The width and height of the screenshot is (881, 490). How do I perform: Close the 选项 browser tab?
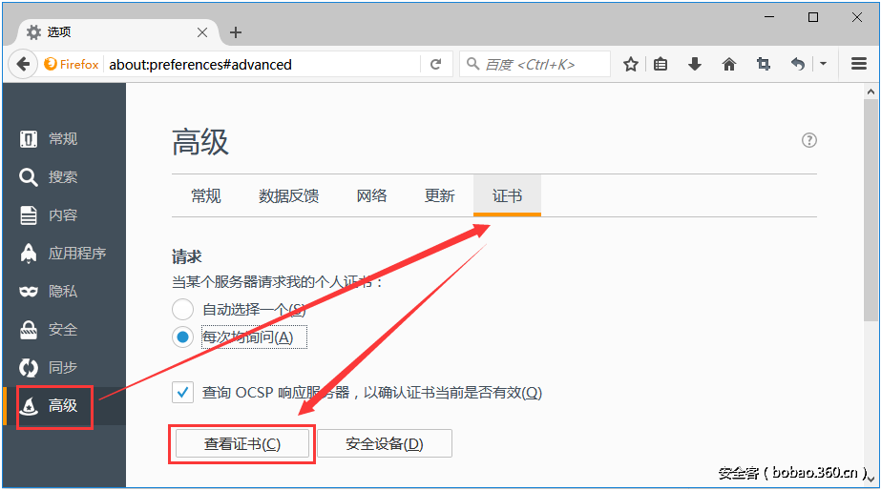tap(202, 32)
